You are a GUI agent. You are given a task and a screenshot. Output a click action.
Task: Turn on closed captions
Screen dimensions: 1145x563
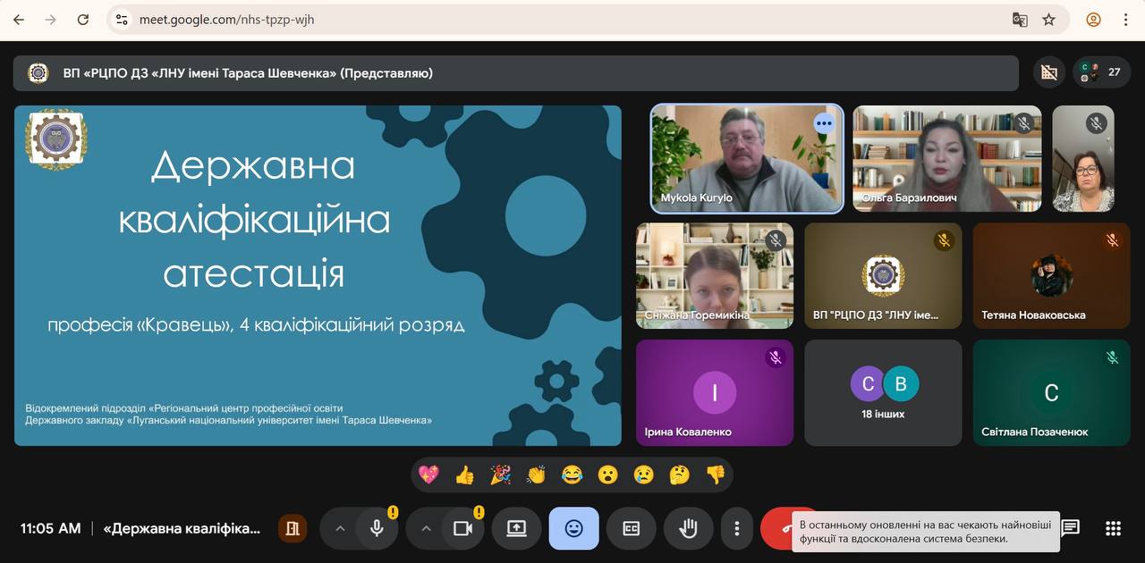(631, 528)
